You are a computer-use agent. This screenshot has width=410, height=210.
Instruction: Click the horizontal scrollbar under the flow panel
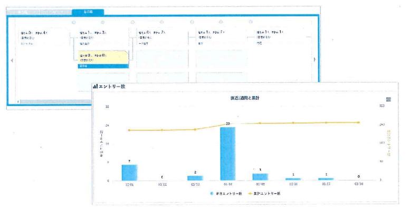[55, 101]
